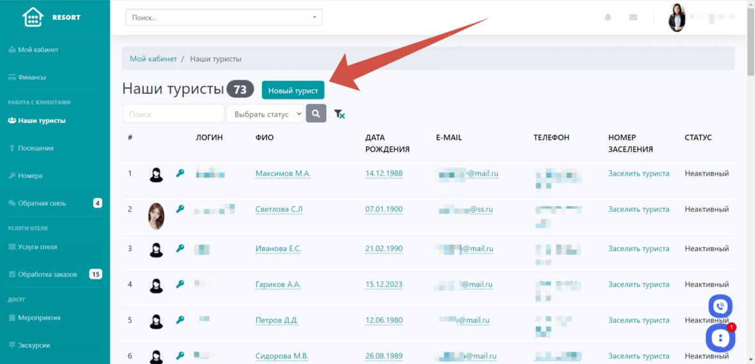Viewport: 755px width, 364px height.
Task: Click the tourist Поиск input field
Action: coord(173,114)
